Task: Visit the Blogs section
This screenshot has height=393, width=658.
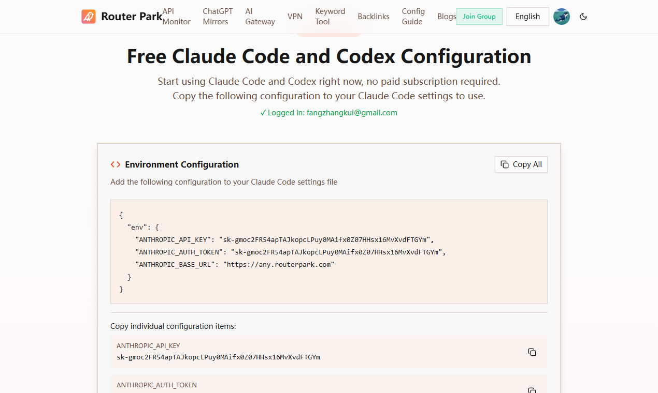Action: click(447, 17)
